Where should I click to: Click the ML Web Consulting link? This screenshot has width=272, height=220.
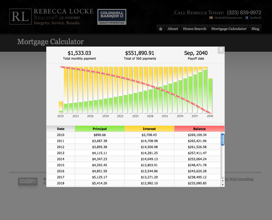pyautogui.click(x=239, y=179)
